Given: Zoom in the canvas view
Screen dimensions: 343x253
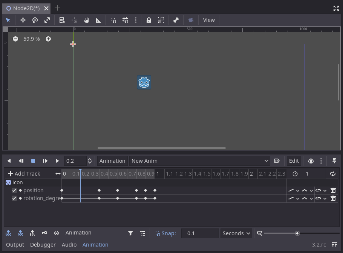Looking at the screenshot, I should pos(48,39).
